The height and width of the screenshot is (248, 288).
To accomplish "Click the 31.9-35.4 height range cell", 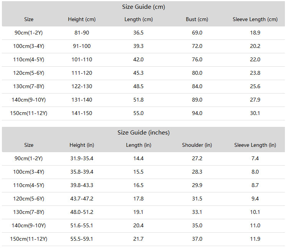I will click(x=82, y=158).
